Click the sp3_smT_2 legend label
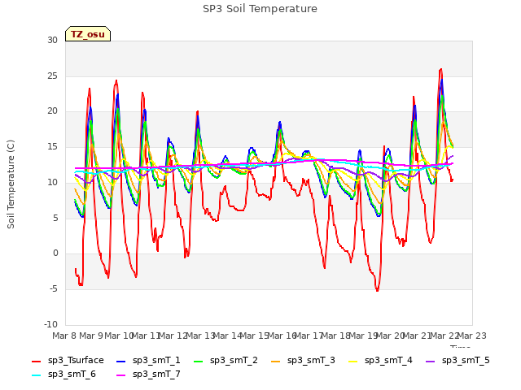This screenshot has width=521, height=390. (234, 360)
